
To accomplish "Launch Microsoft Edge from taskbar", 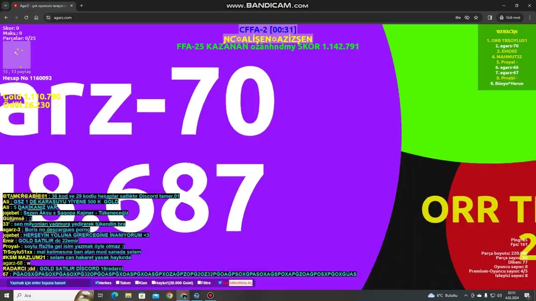I will [x=115, y=296].
